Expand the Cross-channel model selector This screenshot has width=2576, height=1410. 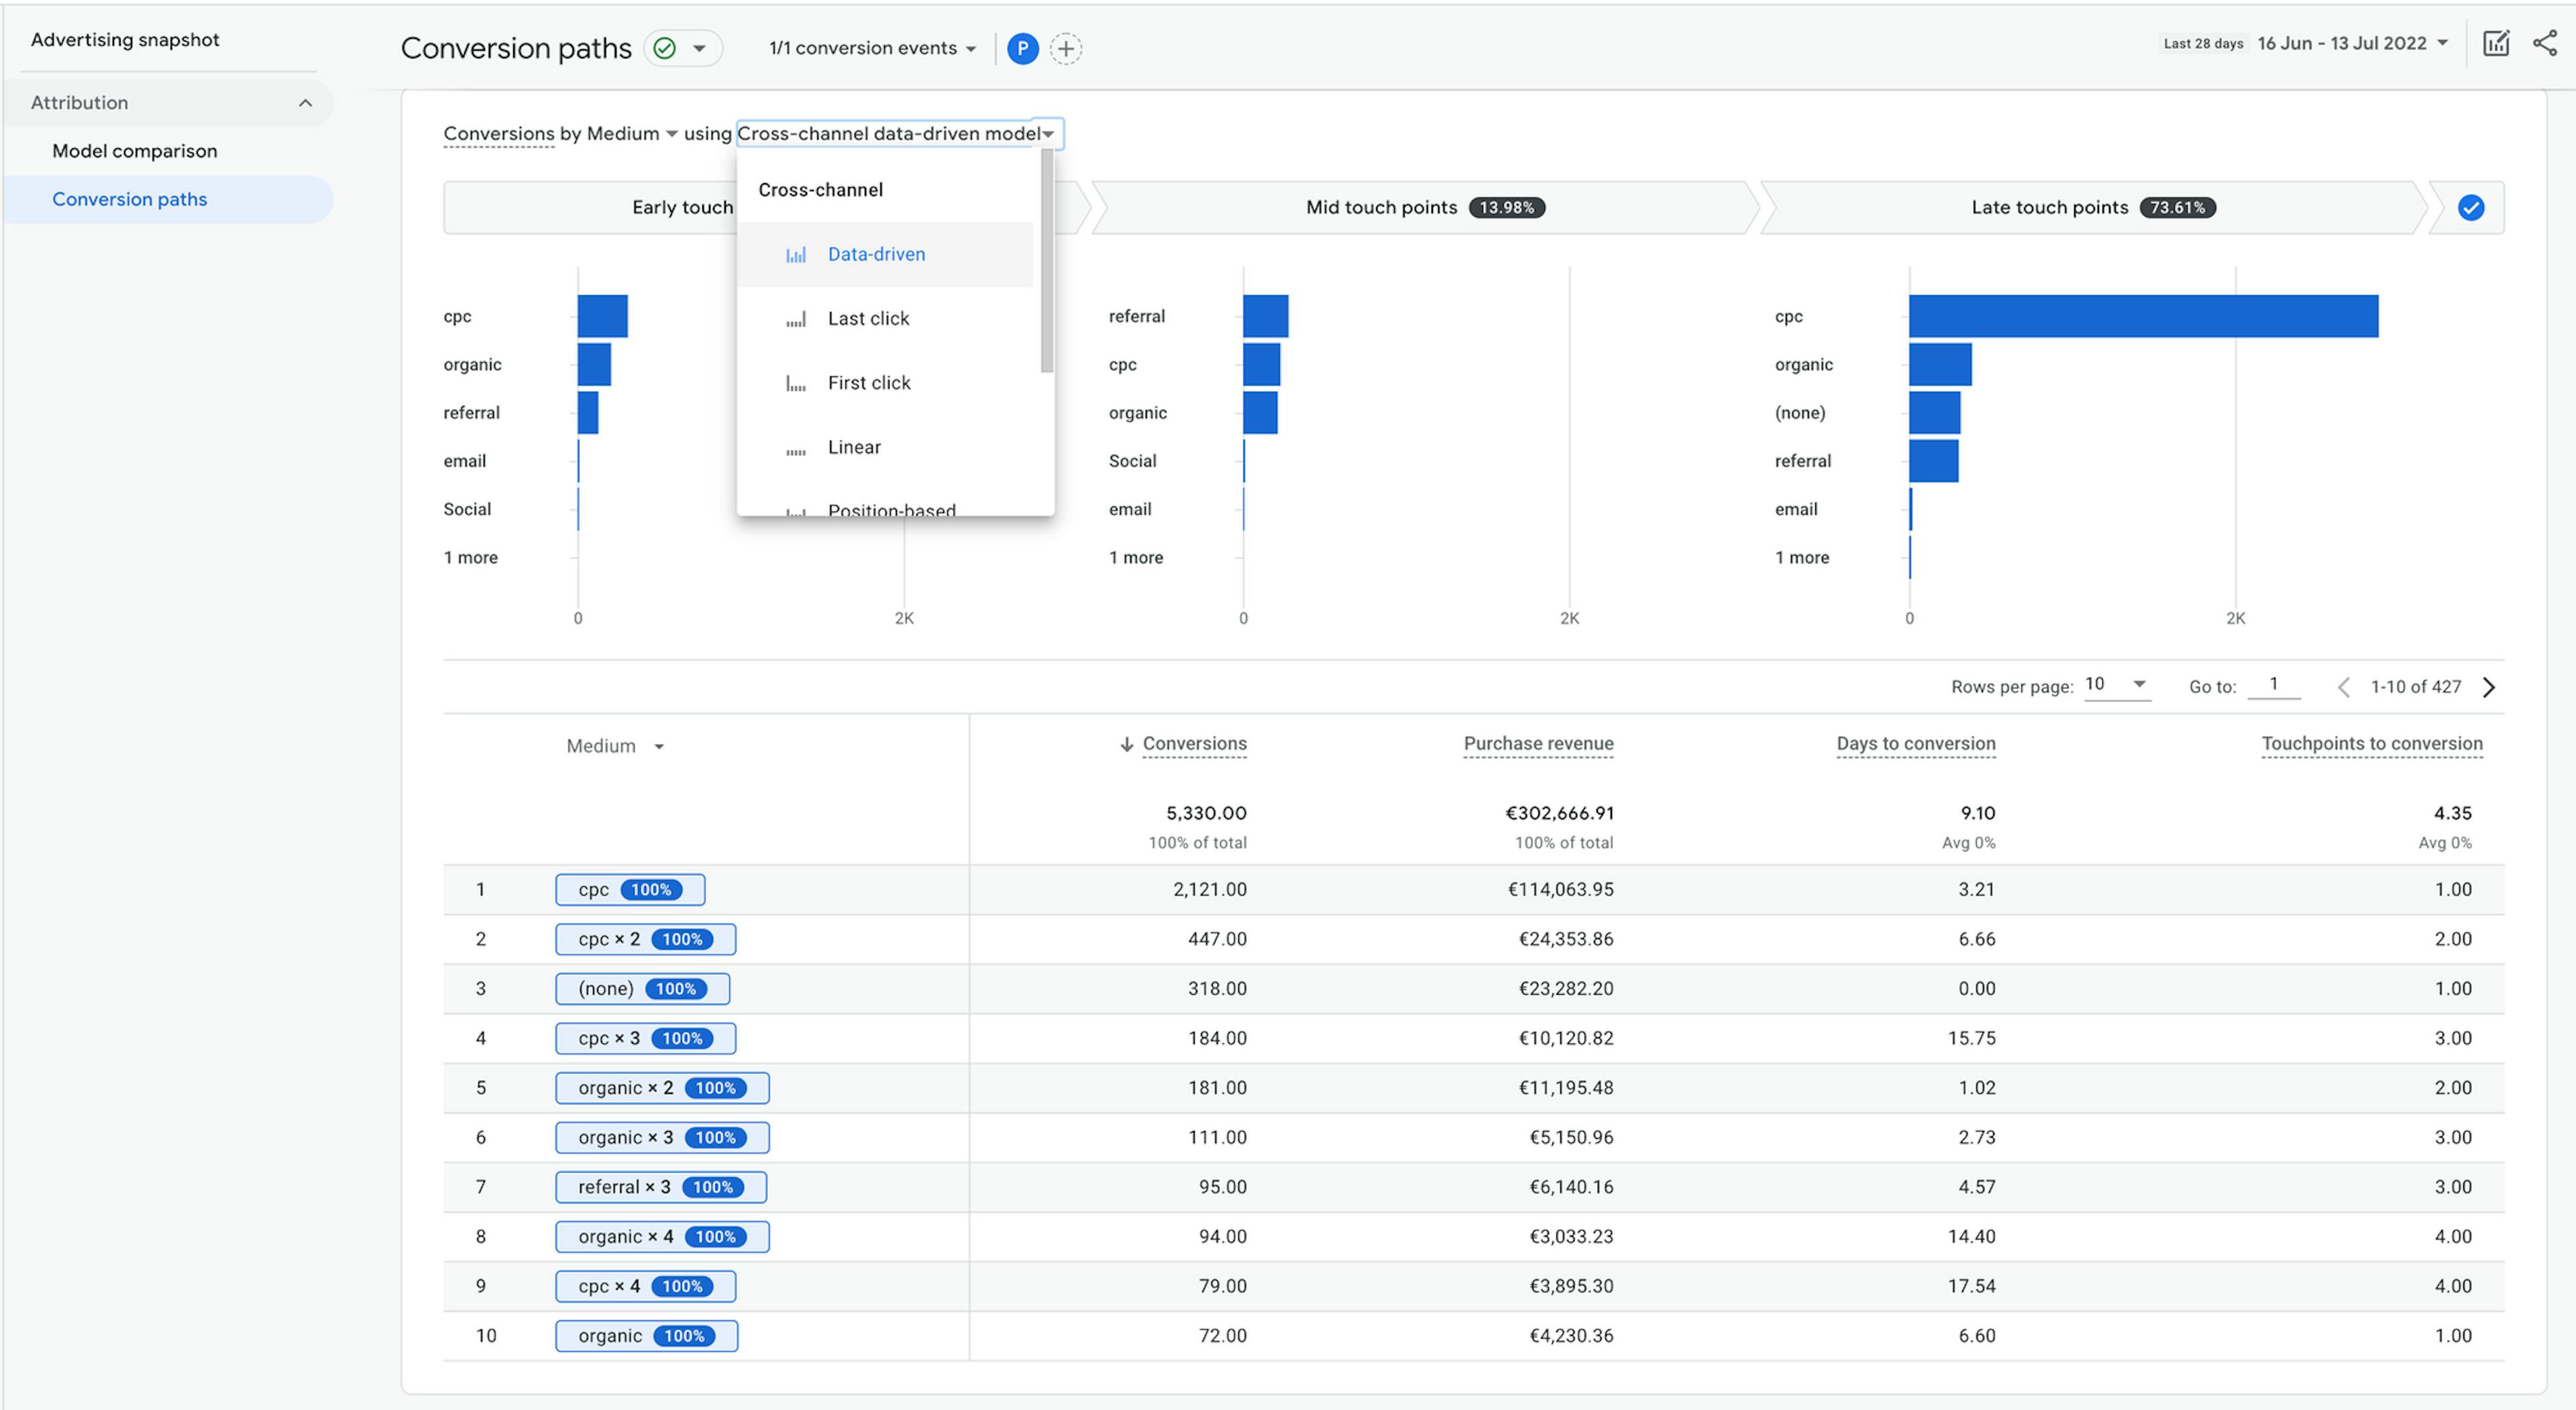pyautogui.click(x=894, y=132)
